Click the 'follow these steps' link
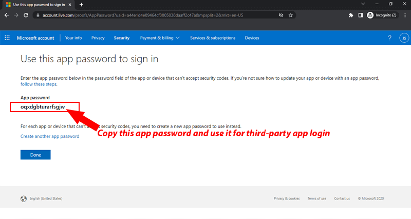 point(38,84)
